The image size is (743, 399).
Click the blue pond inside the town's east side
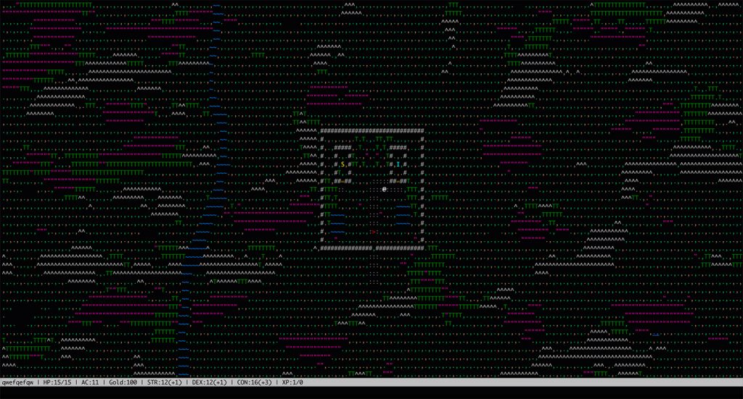(x=404, y=215)
